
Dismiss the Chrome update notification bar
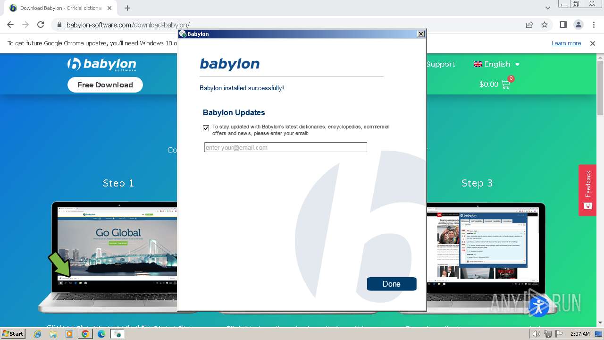[x=593, y=43]
